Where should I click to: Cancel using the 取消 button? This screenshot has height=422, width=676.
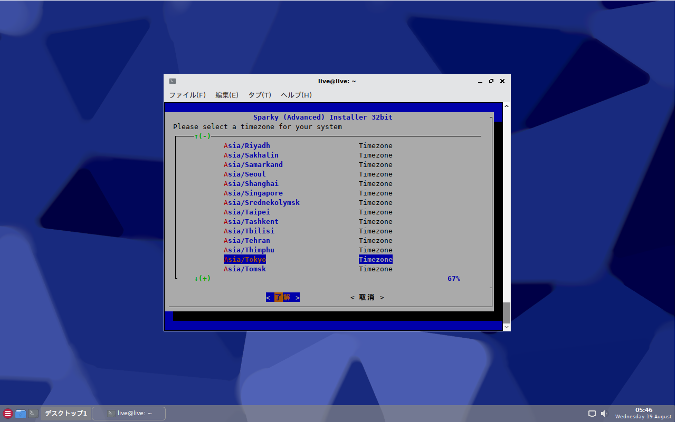click(367, 297)
